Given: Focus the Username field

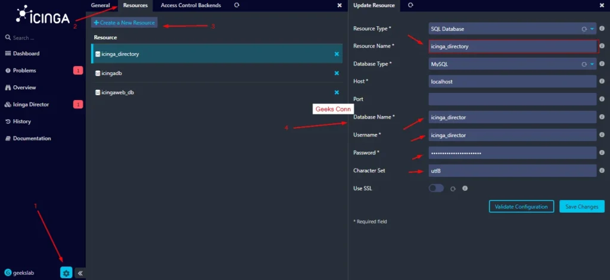Looking at the screenshot, I should point(513,135).
